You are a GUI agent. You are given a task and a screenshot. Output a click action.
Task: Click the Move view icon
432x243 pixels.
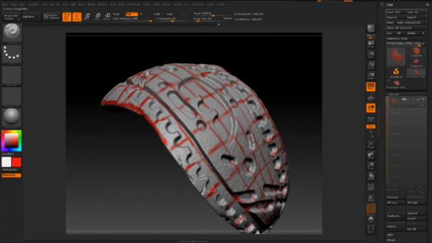[371, 155]
